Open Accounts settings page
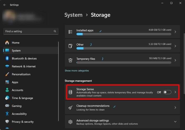185x130 pixels. [31, 90]
